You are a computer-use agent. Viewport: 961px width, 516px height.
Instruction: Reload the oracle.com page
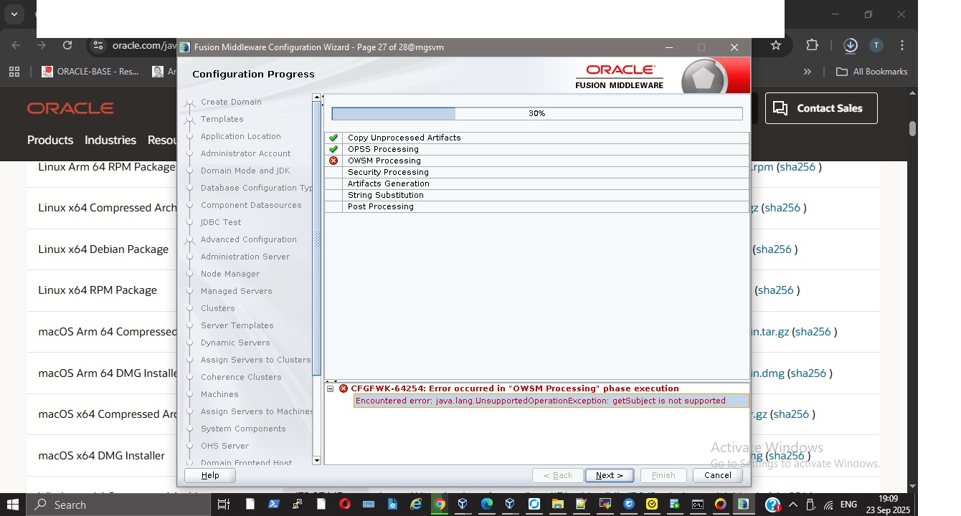pyautogui.click(x=67, y=45)
